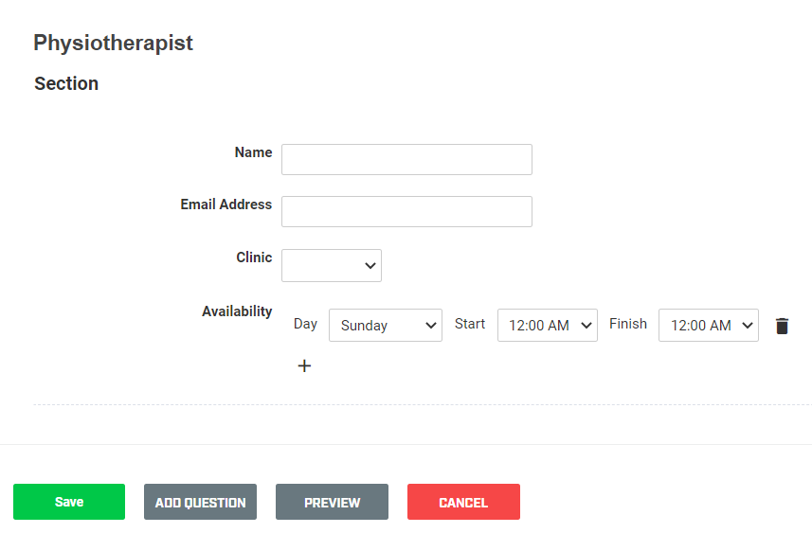
Task: Add another availability row with plus icon
Action: [x=304, y=365]
